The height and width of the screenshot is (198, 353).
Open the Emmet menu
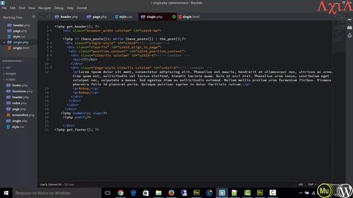[82, 8]
